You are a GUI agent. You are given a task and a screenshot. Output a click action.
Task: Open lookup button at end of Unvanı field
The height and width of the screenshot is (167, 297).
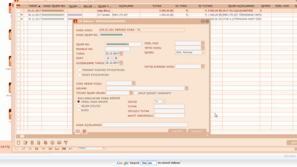[x=187, y=88]
